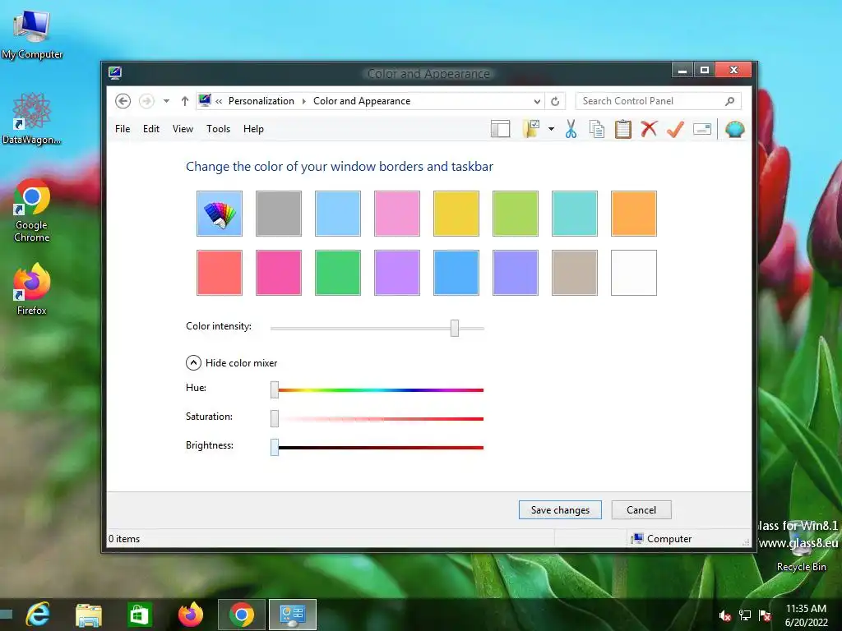Click the Color intensity slider thumb

[x=455, y=328]
